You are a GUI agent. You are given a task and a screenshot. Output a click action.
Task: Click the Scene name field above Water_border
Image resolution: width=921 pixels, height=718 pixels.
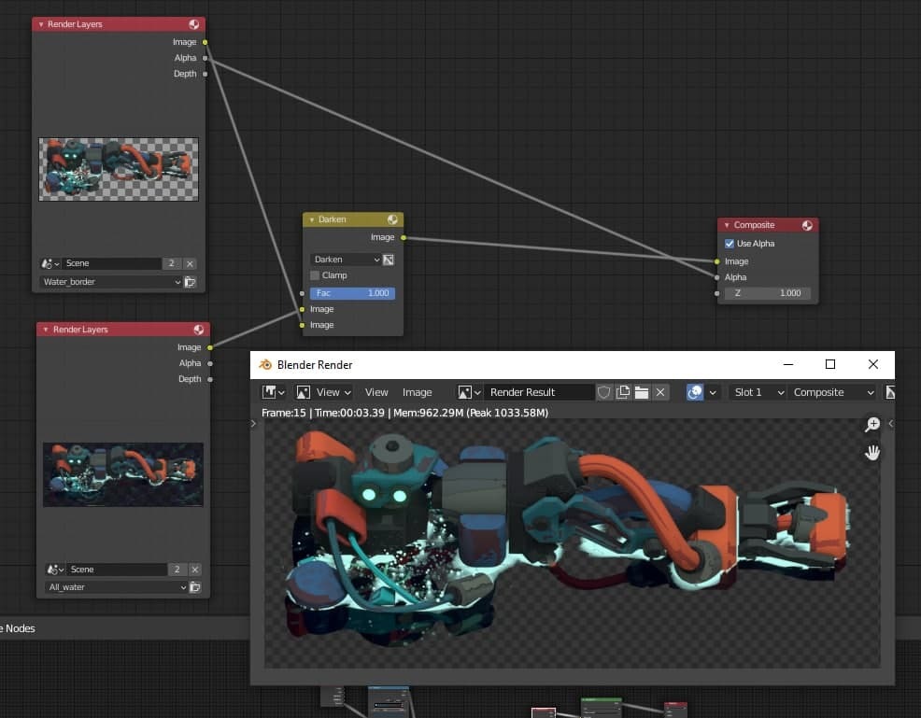(x=111, y=263)
